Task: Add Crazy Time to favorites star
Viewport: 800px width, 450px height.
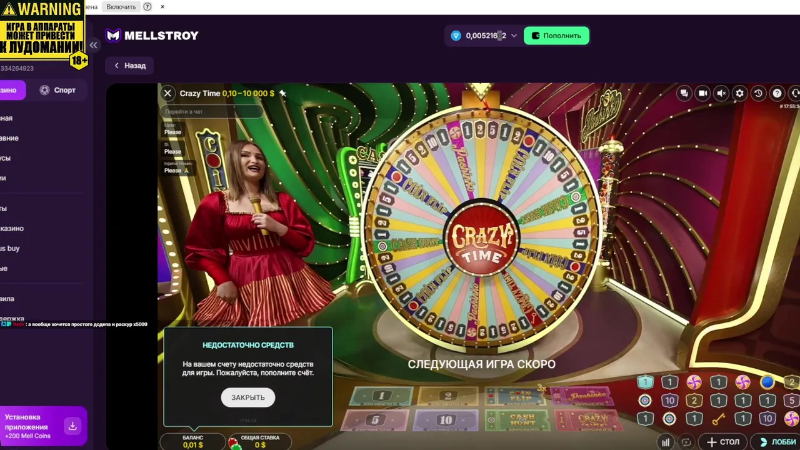Action: 282,93
